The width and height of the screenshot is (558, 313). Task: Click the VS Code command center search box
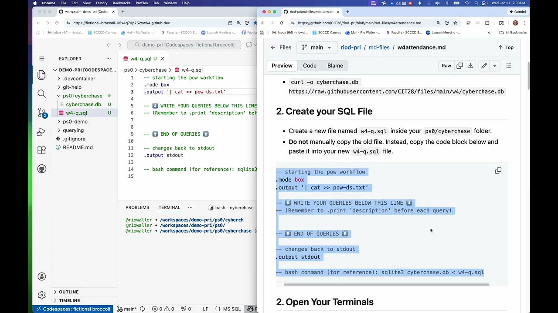[x=184, y=45]
